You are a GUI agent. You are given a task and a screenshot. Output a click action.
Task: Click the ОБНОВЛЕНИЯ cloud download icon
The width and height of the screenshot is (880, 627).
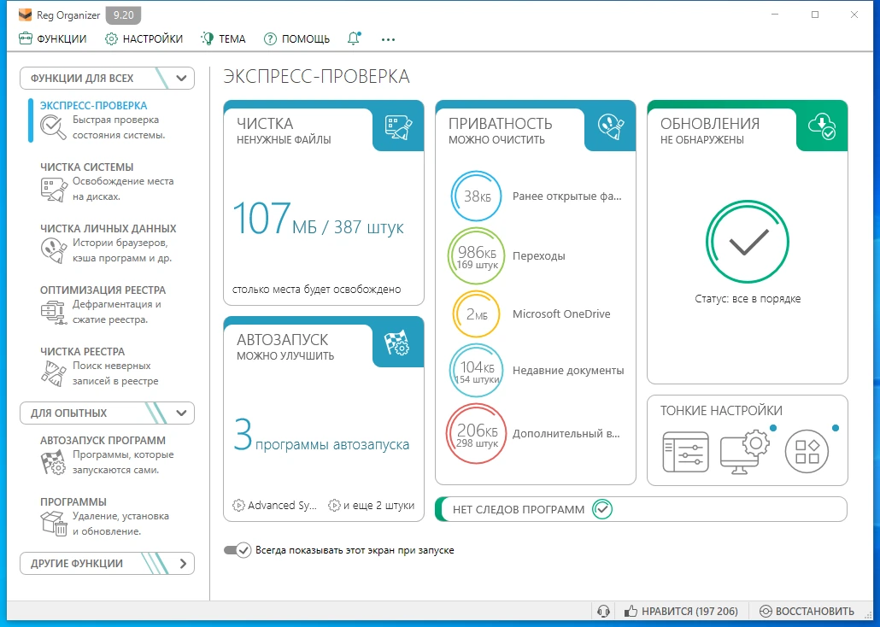(822, 127)
